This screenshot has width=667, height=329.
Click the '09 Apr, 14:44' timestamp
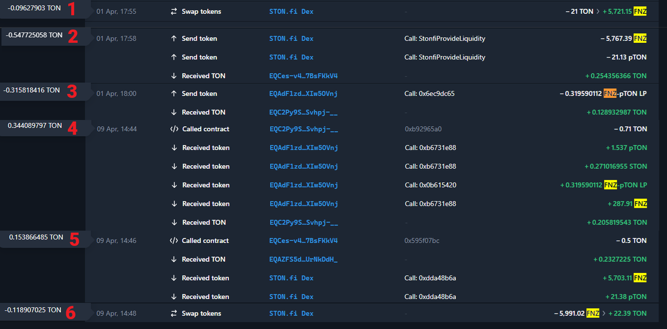117,129
